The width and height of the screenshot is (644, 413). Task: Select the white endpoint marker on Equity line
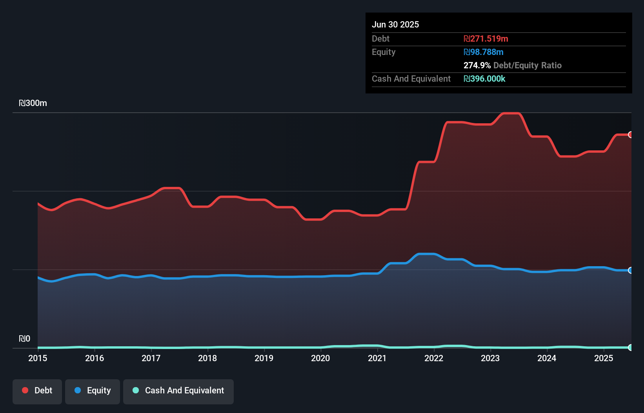click(631, 270)
